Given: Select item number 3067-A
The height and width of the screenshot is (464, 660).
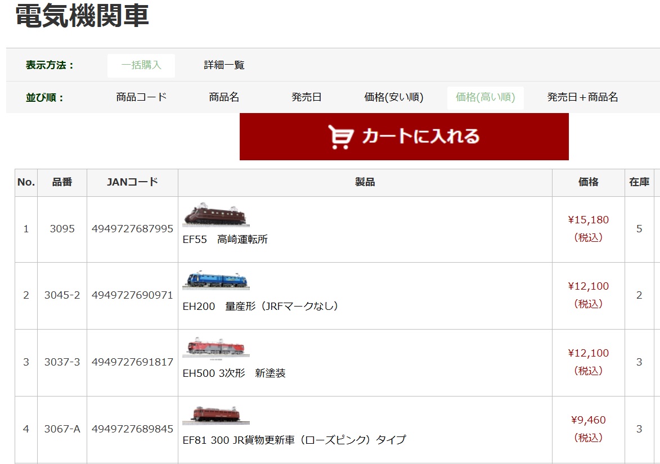Looking at the screenshot, I should [62, 429].
